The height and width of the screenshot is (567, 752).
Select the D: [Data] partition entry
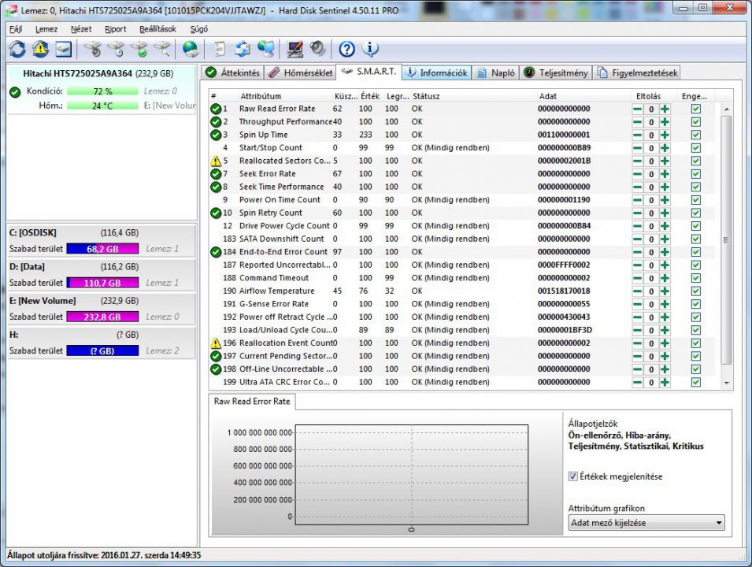coord(102,274)
